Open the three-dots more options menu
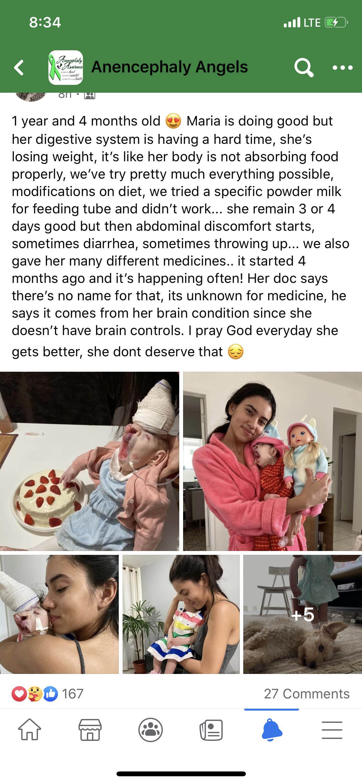The image size is (362, 784). tap(342, 68)
